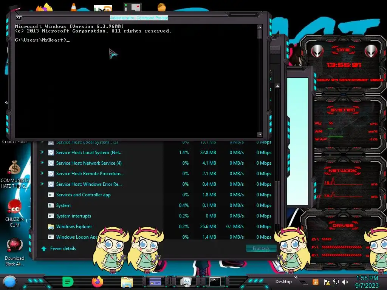Click the Command Prompt scroll-up arrow
The image size is (387, 290).
260,27
